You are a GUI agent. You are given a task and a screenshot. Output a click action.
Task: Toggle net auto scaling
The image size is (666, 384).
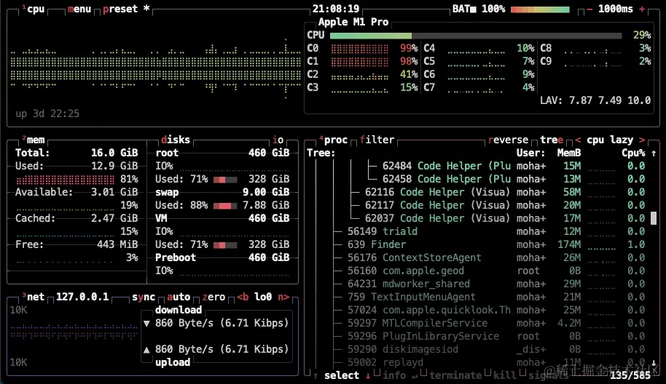click(179, 297)
